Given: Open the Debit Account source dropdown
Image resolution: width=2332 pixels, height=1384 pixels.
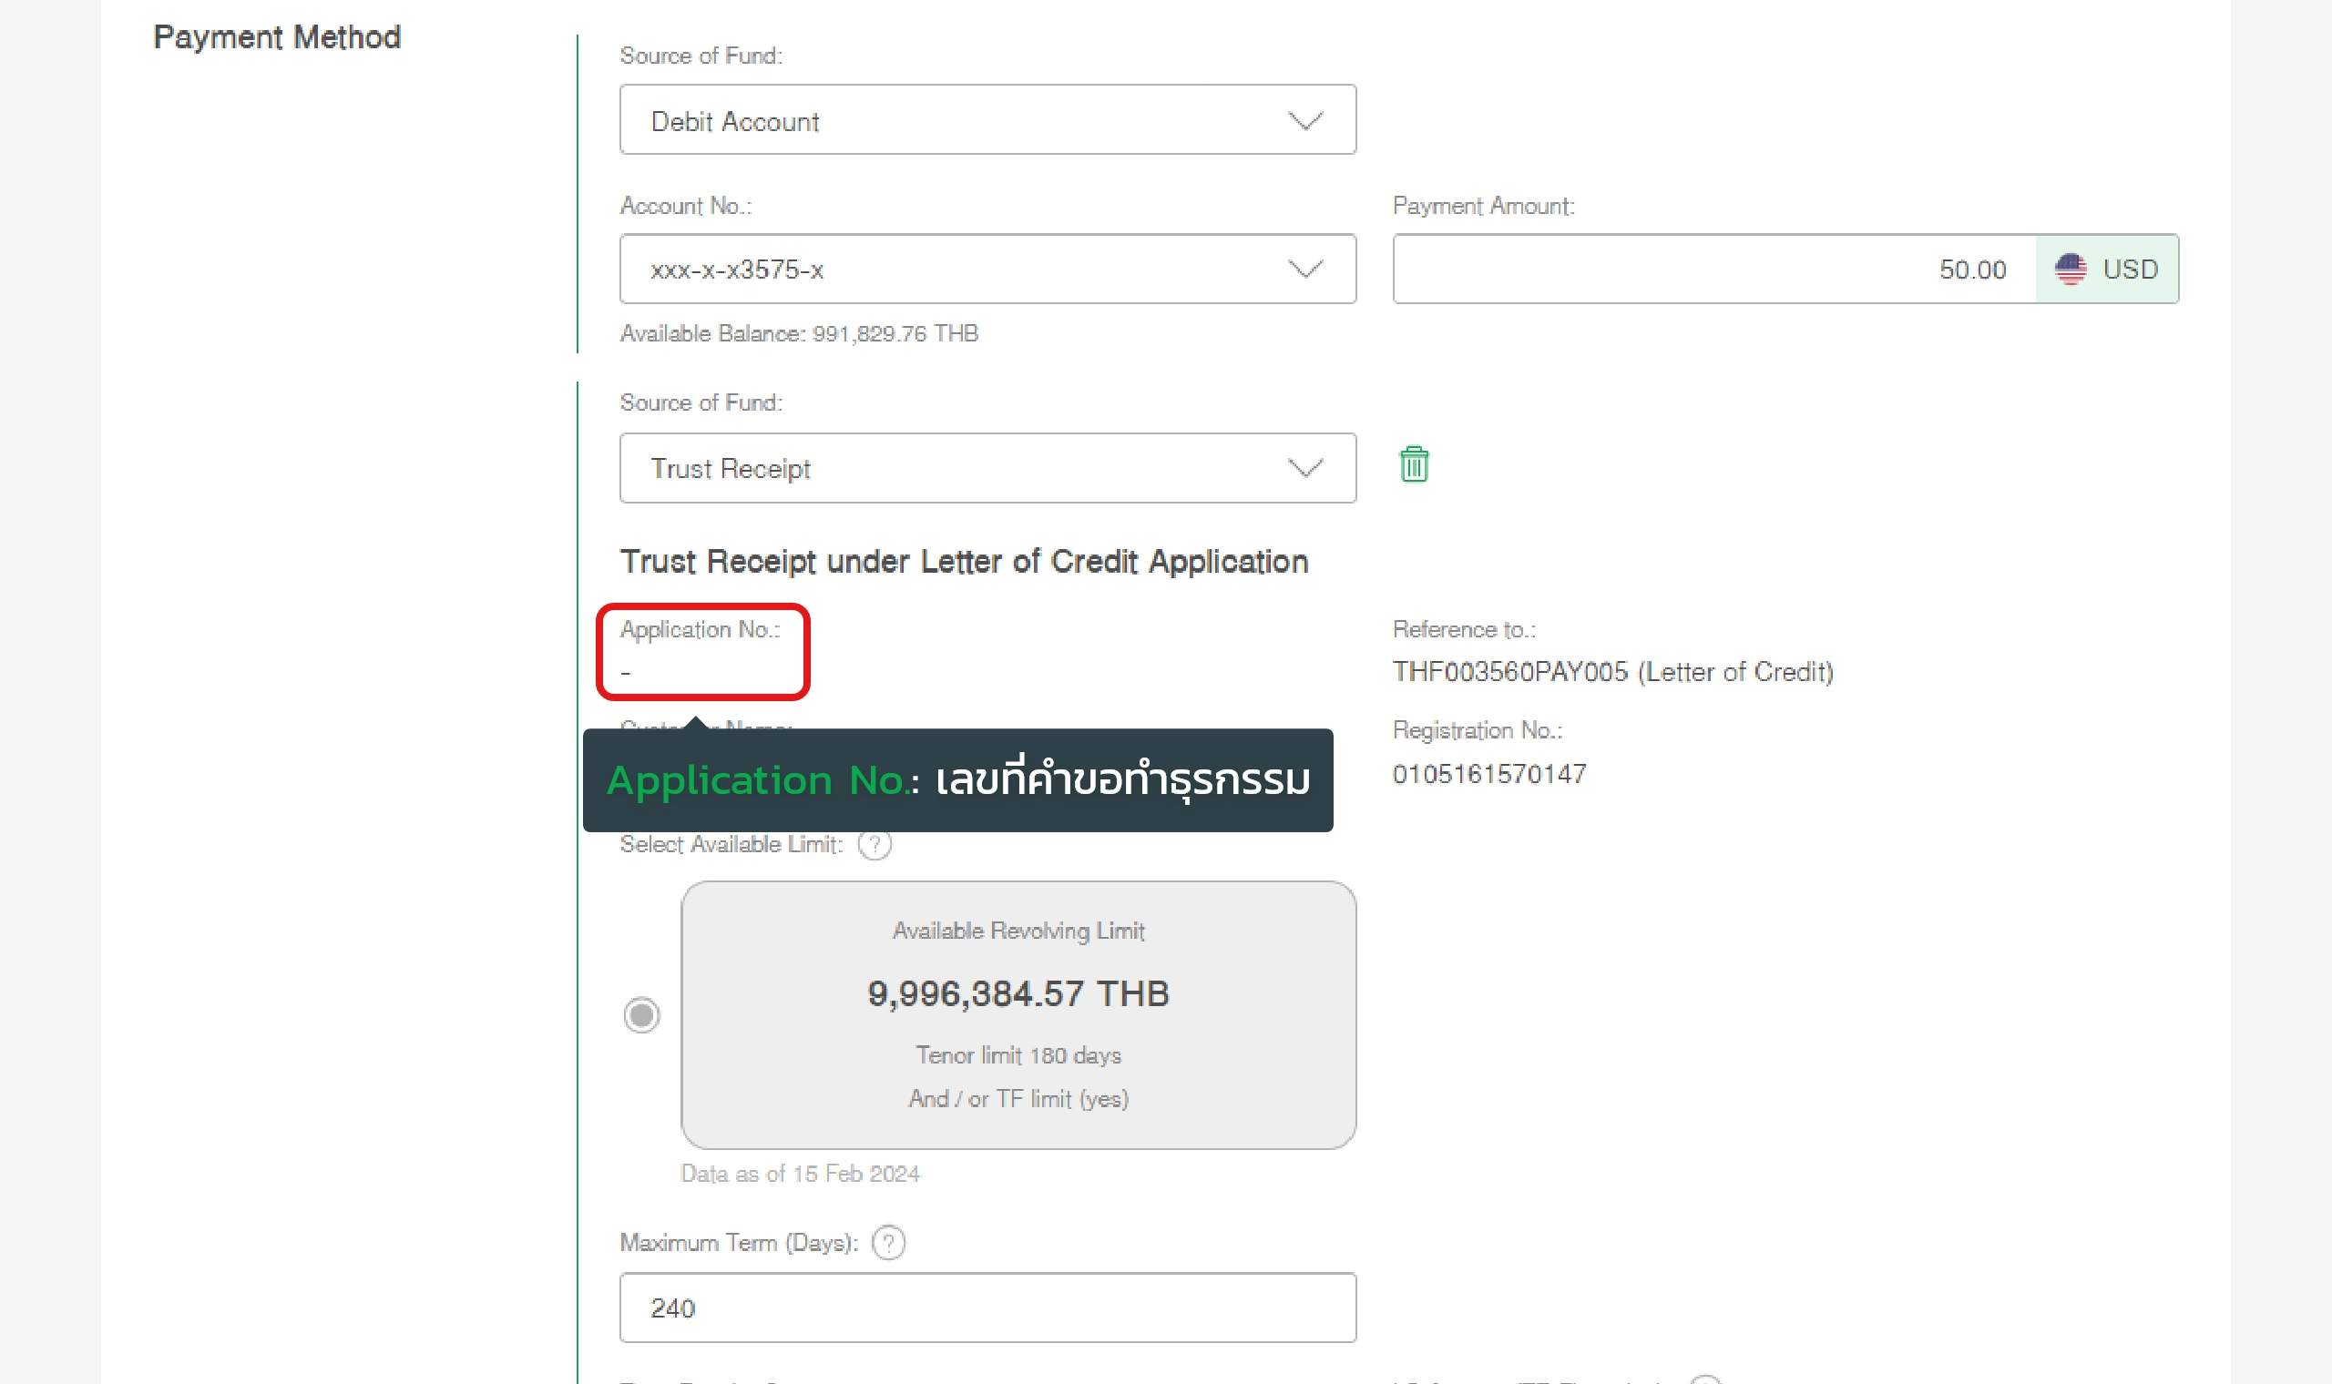Looking at the screenshot, I should [987, 120].
